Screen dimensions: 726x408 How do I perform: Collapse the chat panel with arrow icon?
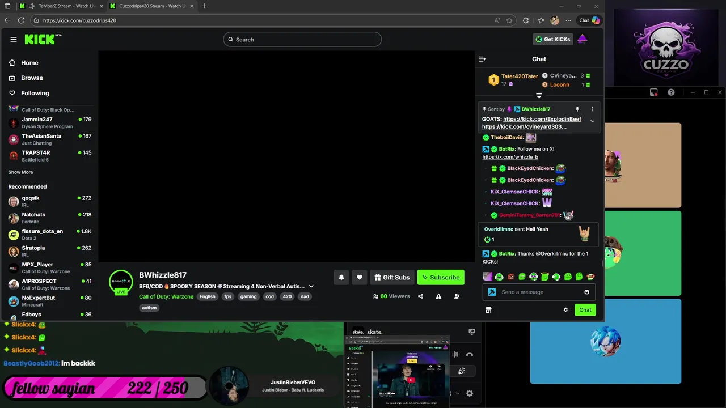[482, 59]
